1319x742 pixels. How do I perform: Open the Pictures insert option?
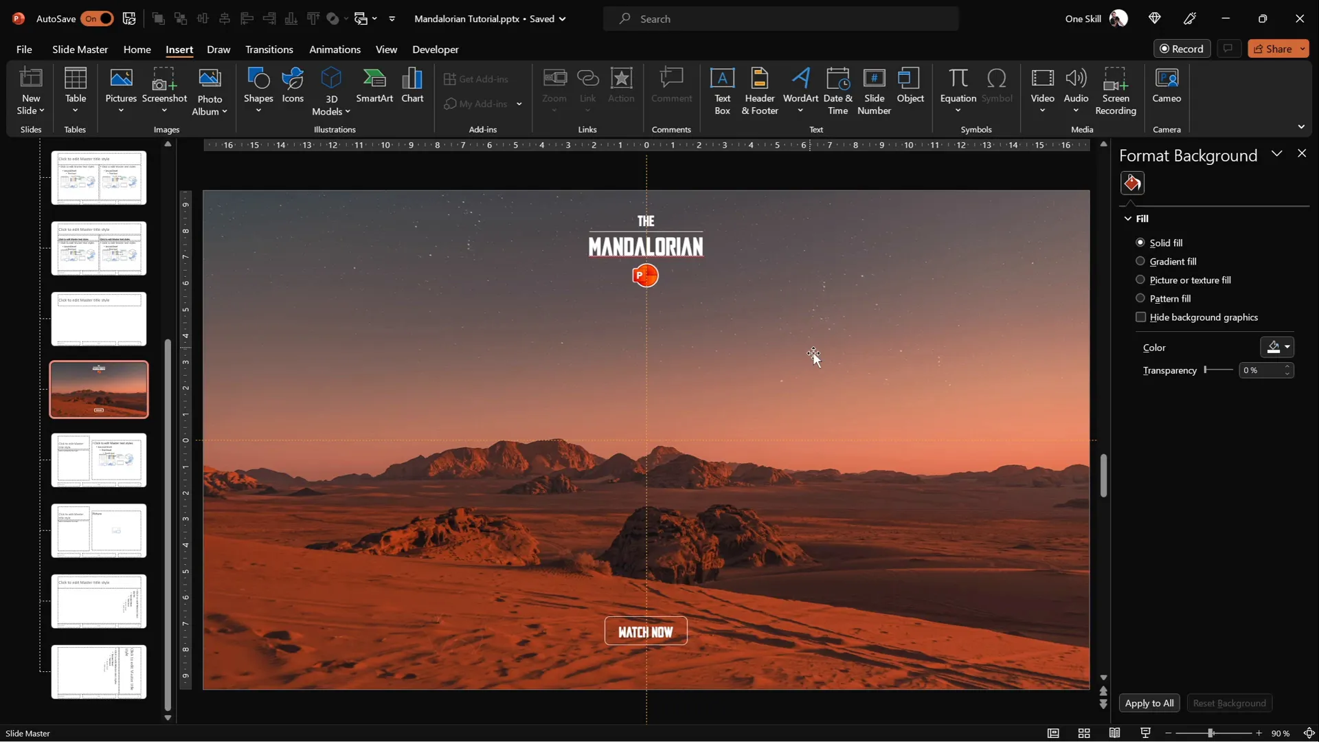point(121,90)
